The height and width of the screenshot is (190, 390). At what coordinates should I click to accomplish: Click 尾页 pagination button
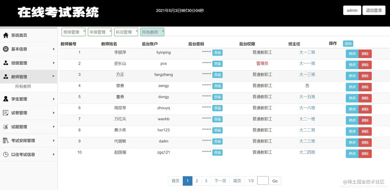(237, 181)
